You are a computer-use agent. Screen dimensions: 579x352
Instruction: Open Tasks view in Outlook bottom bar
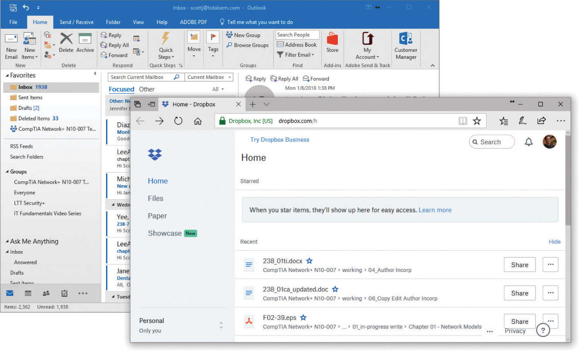click(x=64, y=293)
